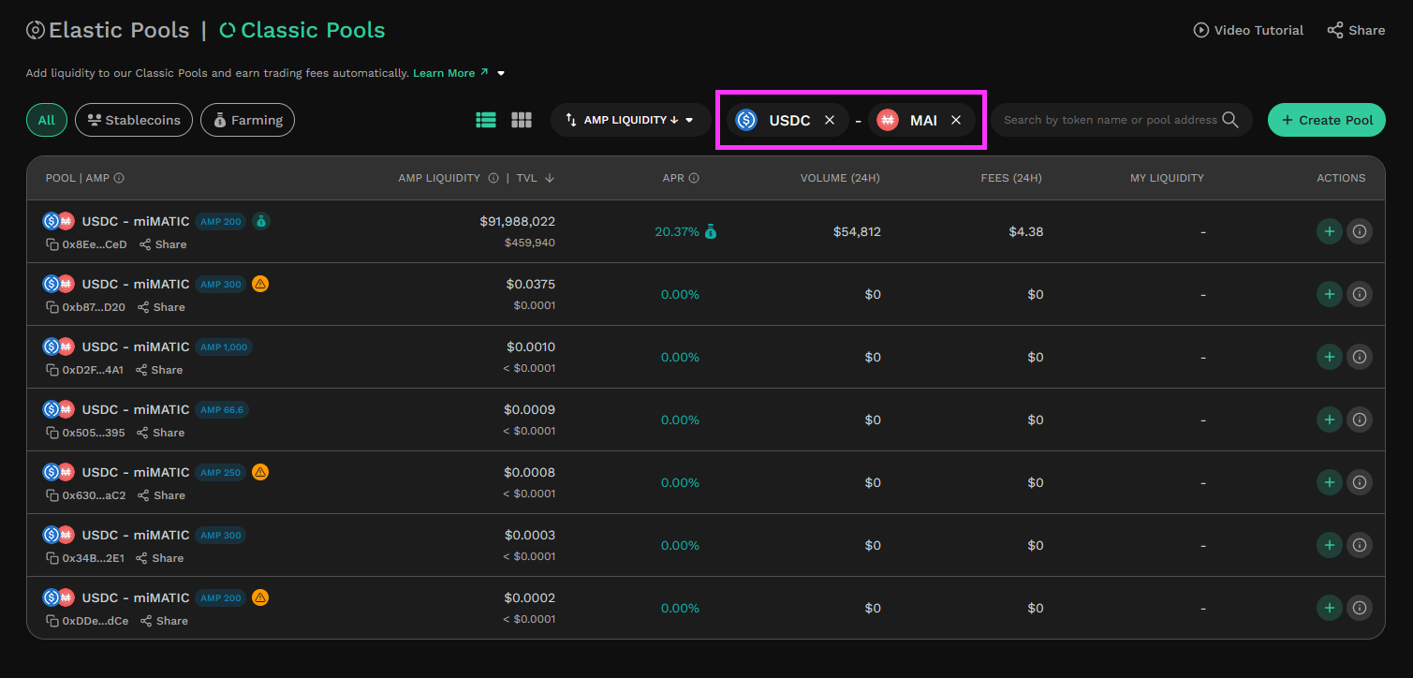Share pool 0x8Ee...CeD
The width and height of the screenshot is (1413, 678).
163,244
